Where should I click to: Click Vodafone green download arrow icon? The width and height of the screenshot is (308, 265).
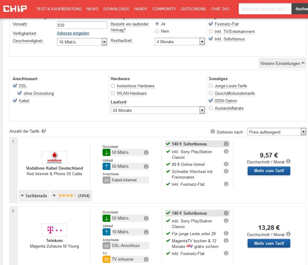click(107, 153)
